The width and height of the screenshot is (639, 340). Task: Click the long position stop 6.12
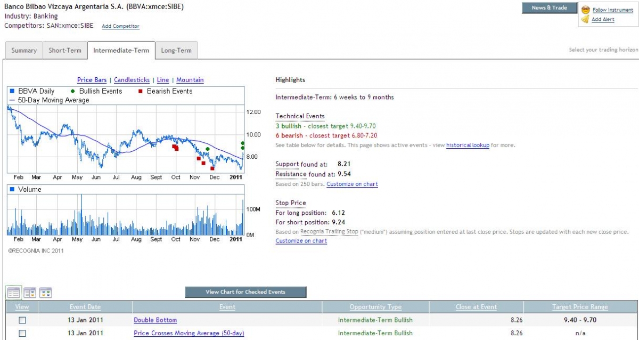pyautogui.click(x=338, y=213)
